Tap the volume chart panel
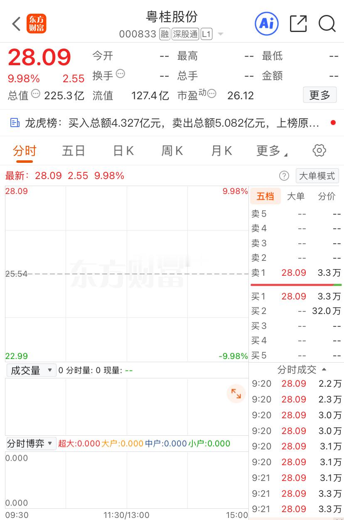 pyautogui.click(x=127, y=406)
